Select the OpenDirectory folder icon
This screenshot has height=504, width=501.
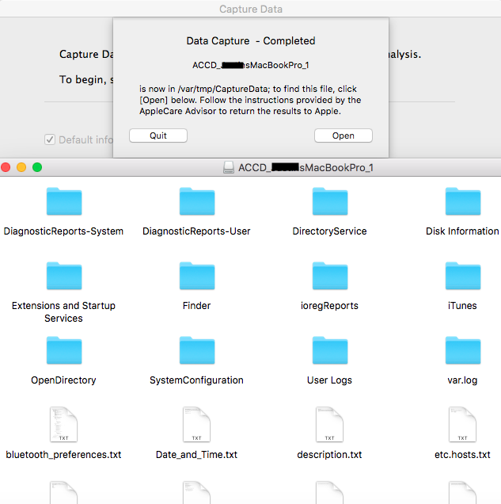(x=64, y=350)
